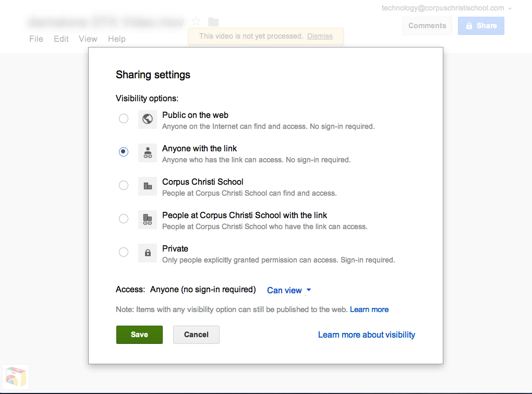Viewport: 532px width, 394px height.
Task: Click the app icon in the bottom-left corner
Action: click(16, 376)
